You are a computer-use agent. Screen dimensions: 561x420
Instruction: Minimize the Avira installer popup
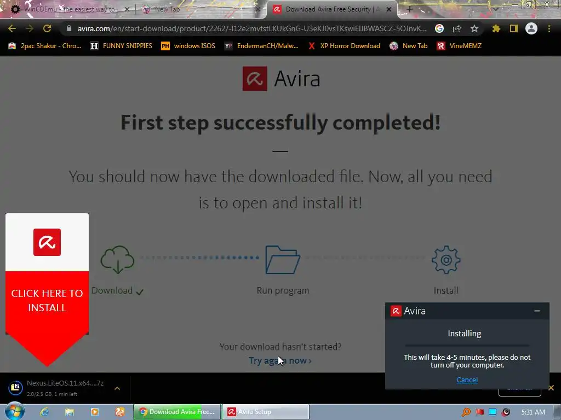(x=537, y=311)
